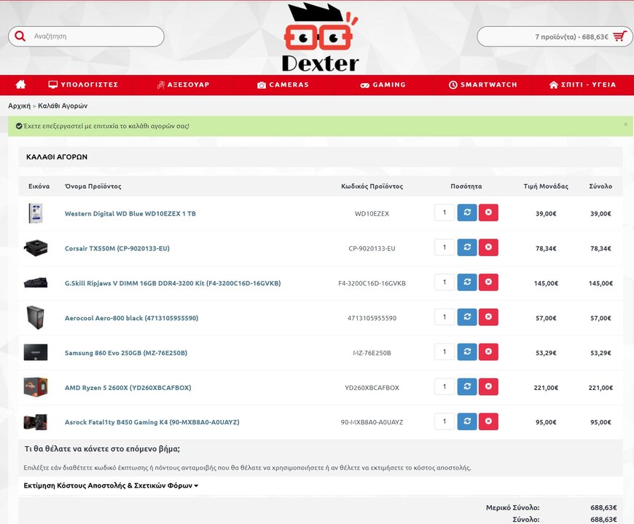Delete AMD Ryzen 5 2600X from cart
The height and width of the screenshot is (524, 634).
tap(488, 386)
